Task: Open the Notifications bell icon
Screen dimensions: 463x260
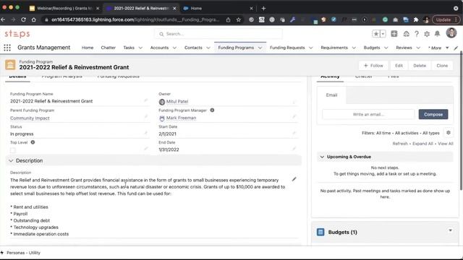Action: coord(437,34)
